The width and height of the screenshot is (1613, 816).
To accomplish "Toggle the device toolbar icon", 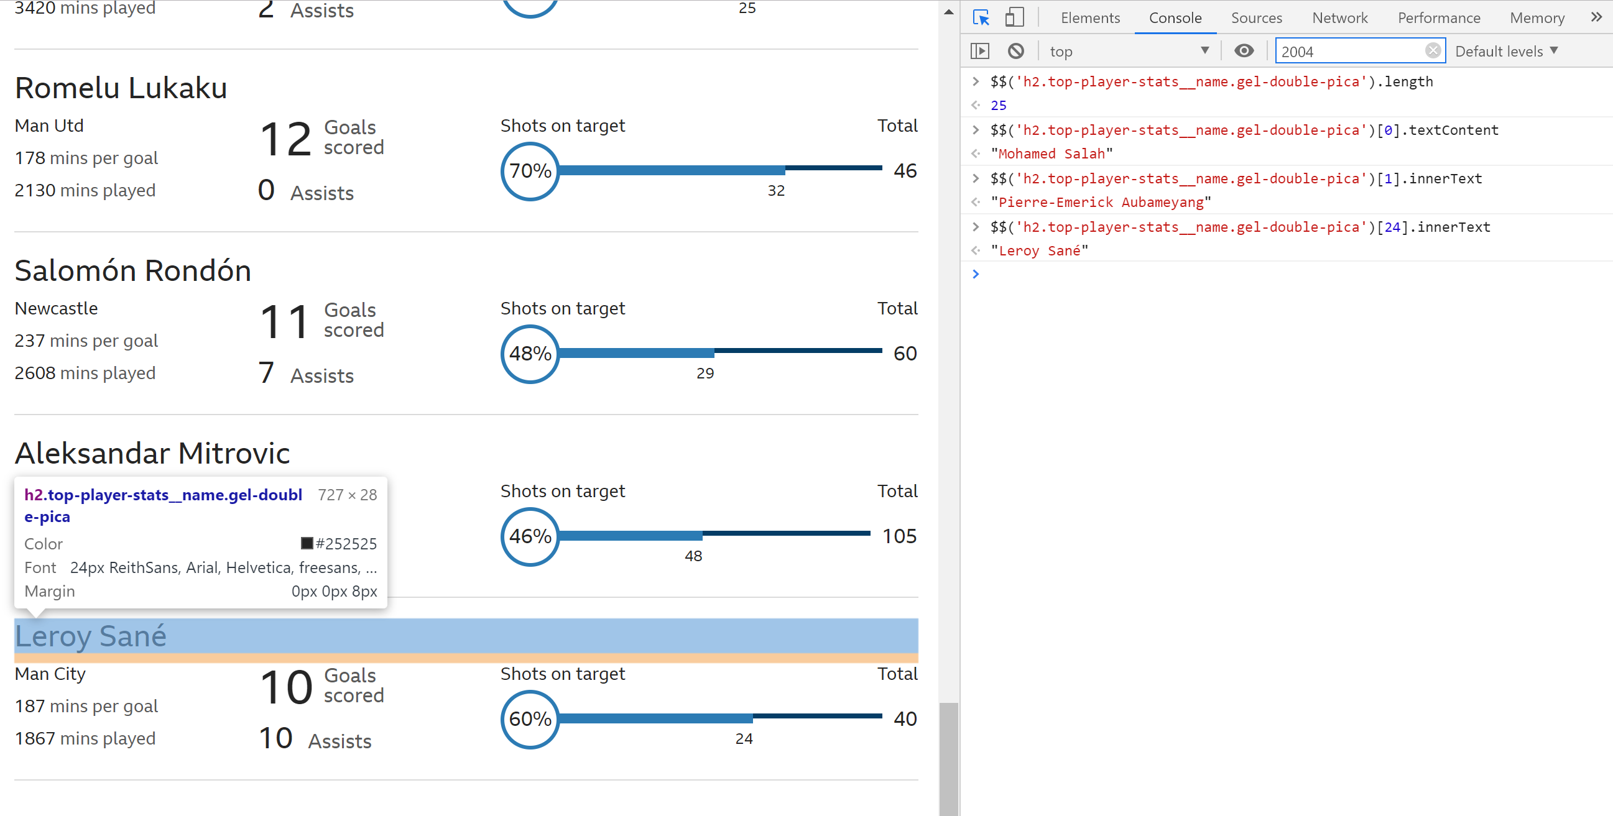I will coord(1014,17).
